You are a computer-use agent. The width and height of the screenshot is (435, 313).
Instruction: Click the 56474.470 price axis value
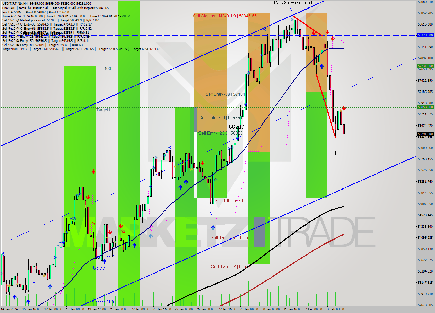point(425,125)
